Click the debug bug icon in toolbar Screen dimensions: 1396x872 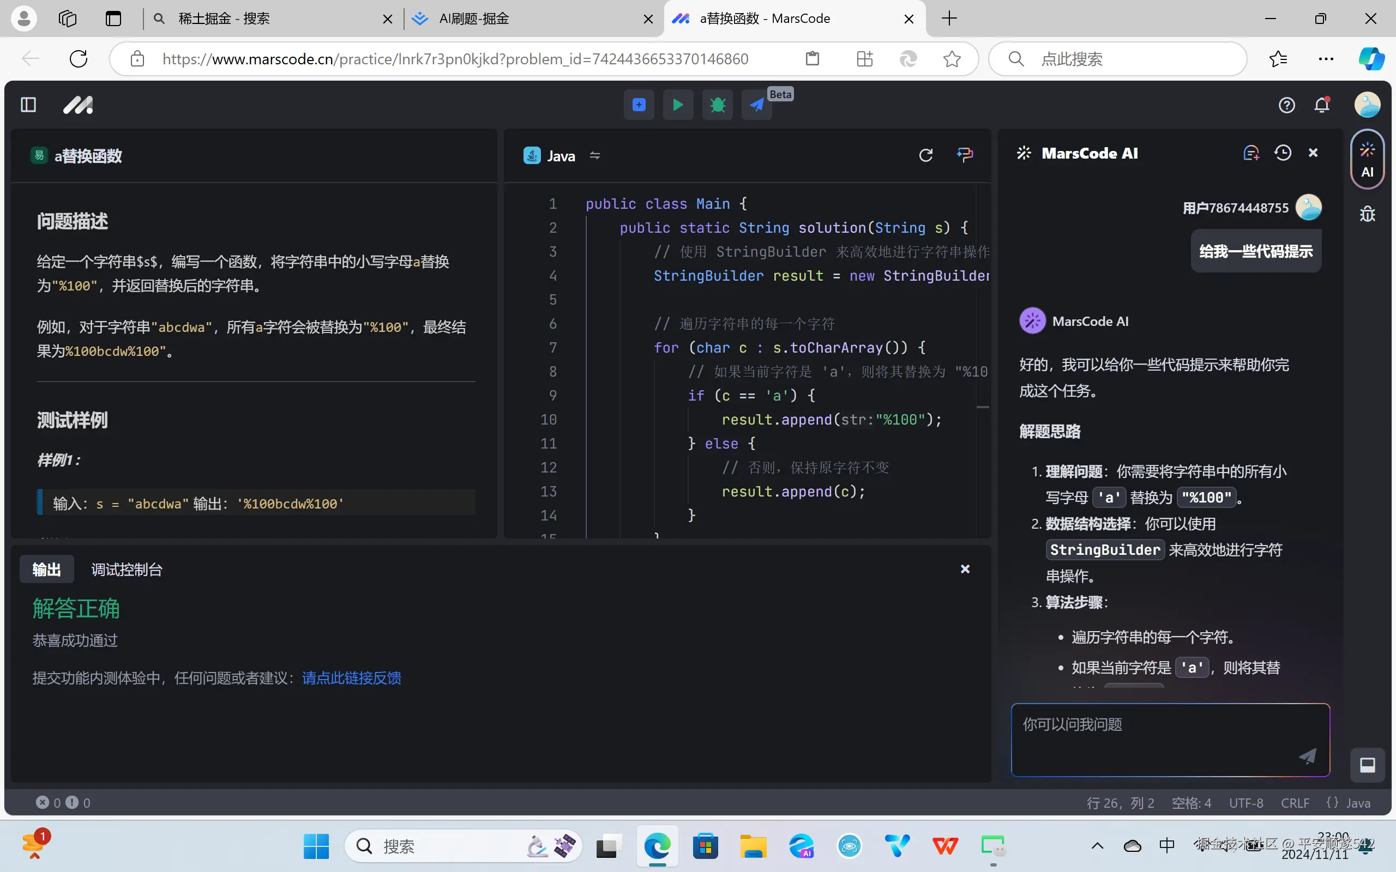tap(717, 105)
